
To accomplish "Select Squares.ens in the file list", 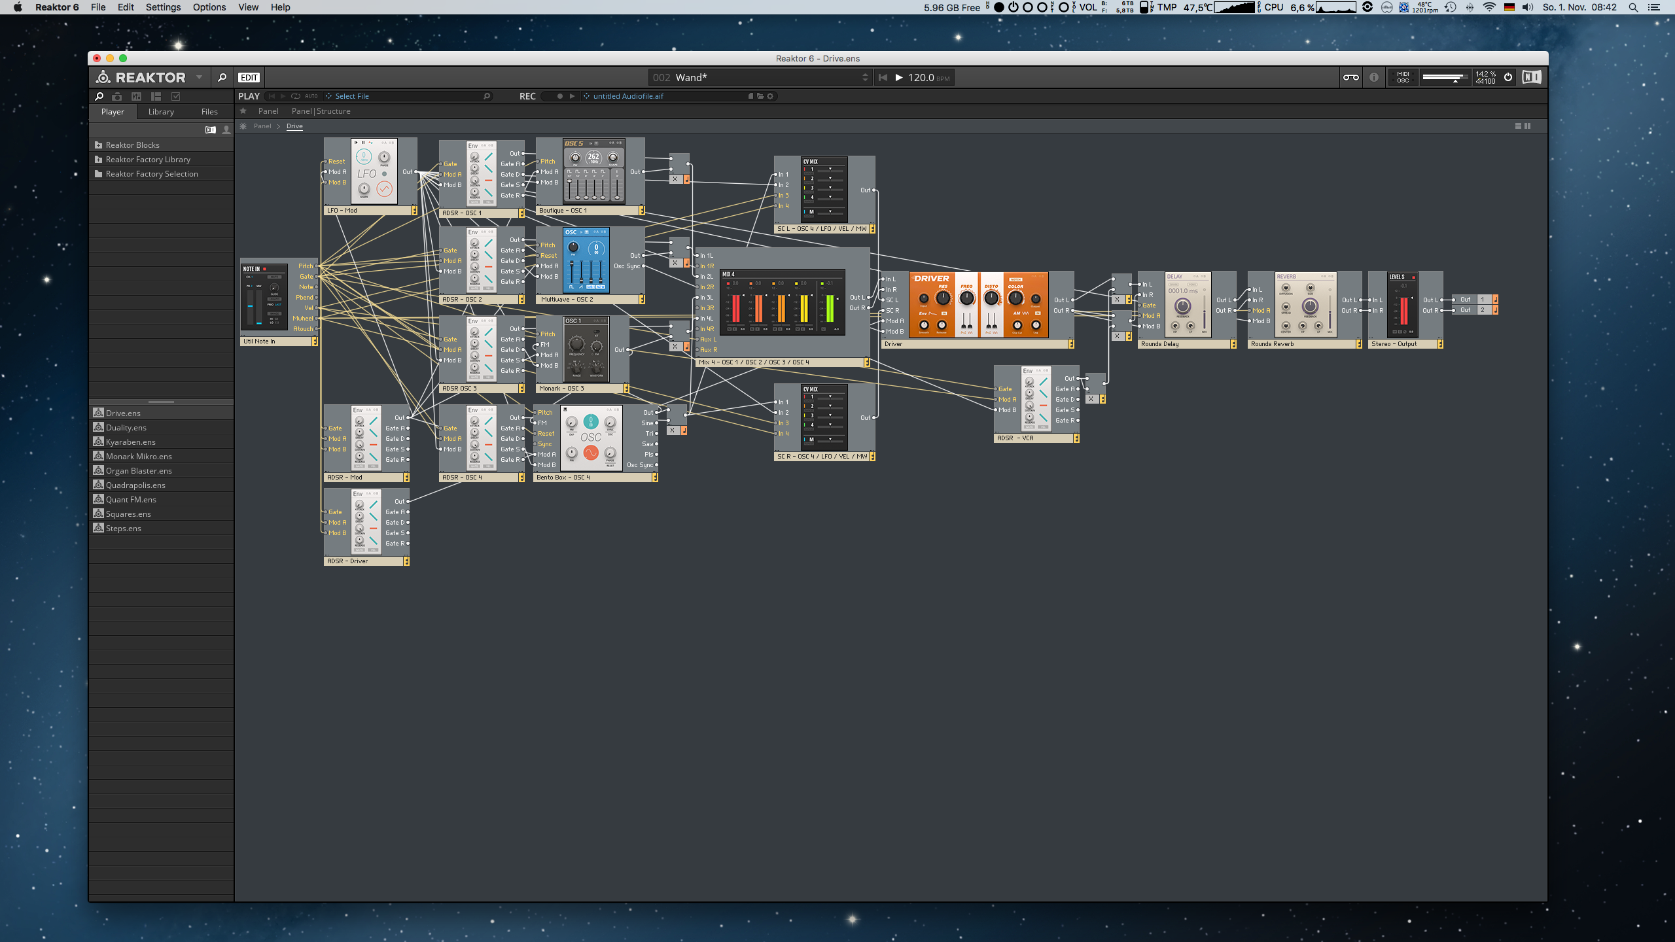I will tap(161, 514).
